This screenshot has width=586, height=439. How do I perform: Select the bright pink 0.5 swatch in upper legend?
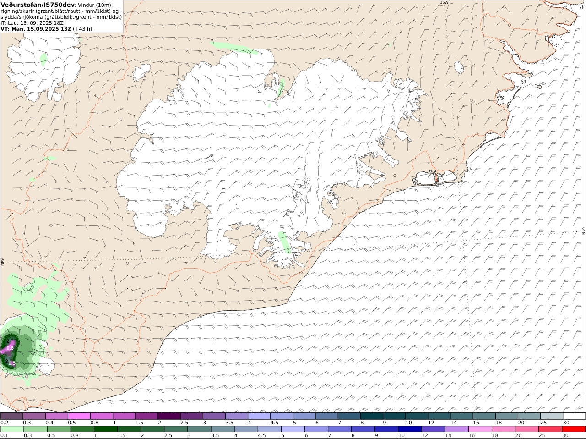click(x=79, y=416)
